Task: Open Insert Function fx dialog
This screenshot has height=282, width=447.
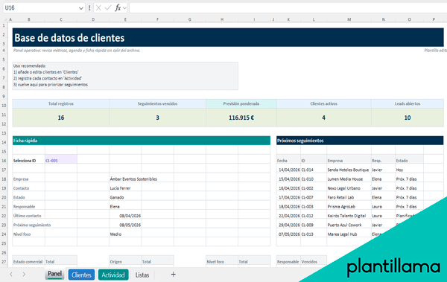Action: click(x=118, y=8)
